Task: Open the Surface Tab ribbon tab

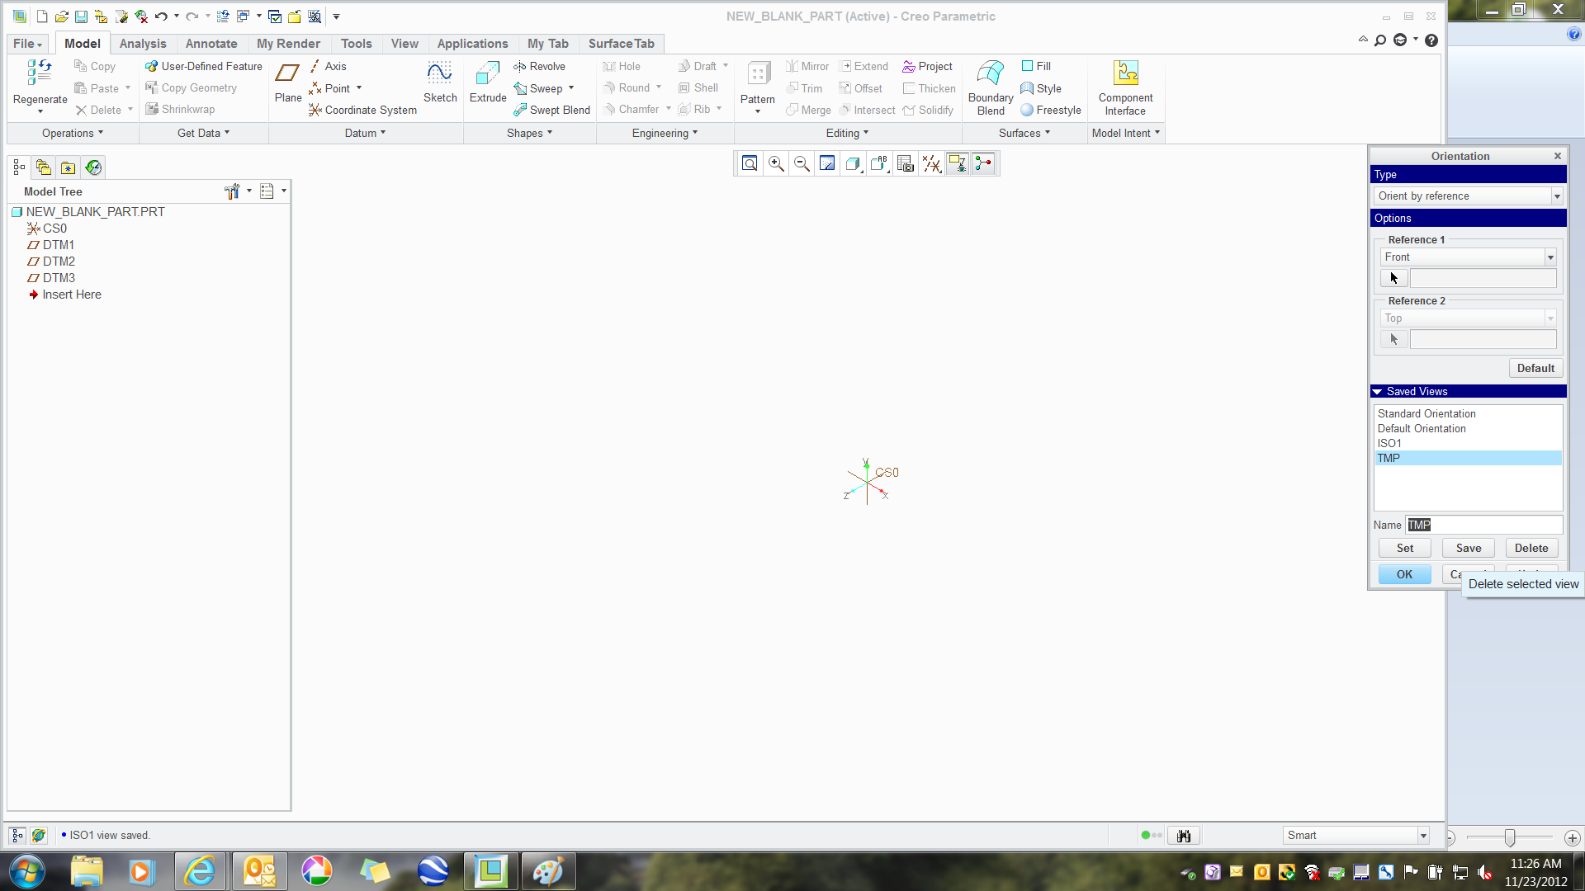Action: (x=621, y=44)
